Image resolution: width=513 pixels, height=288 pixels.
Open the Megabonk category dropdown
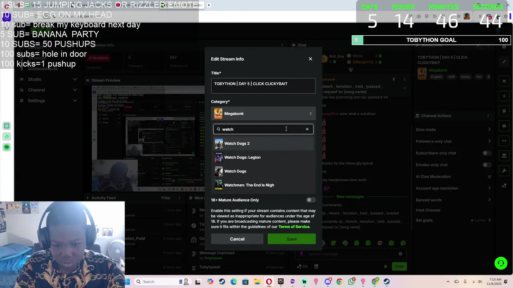coord(263,114)
